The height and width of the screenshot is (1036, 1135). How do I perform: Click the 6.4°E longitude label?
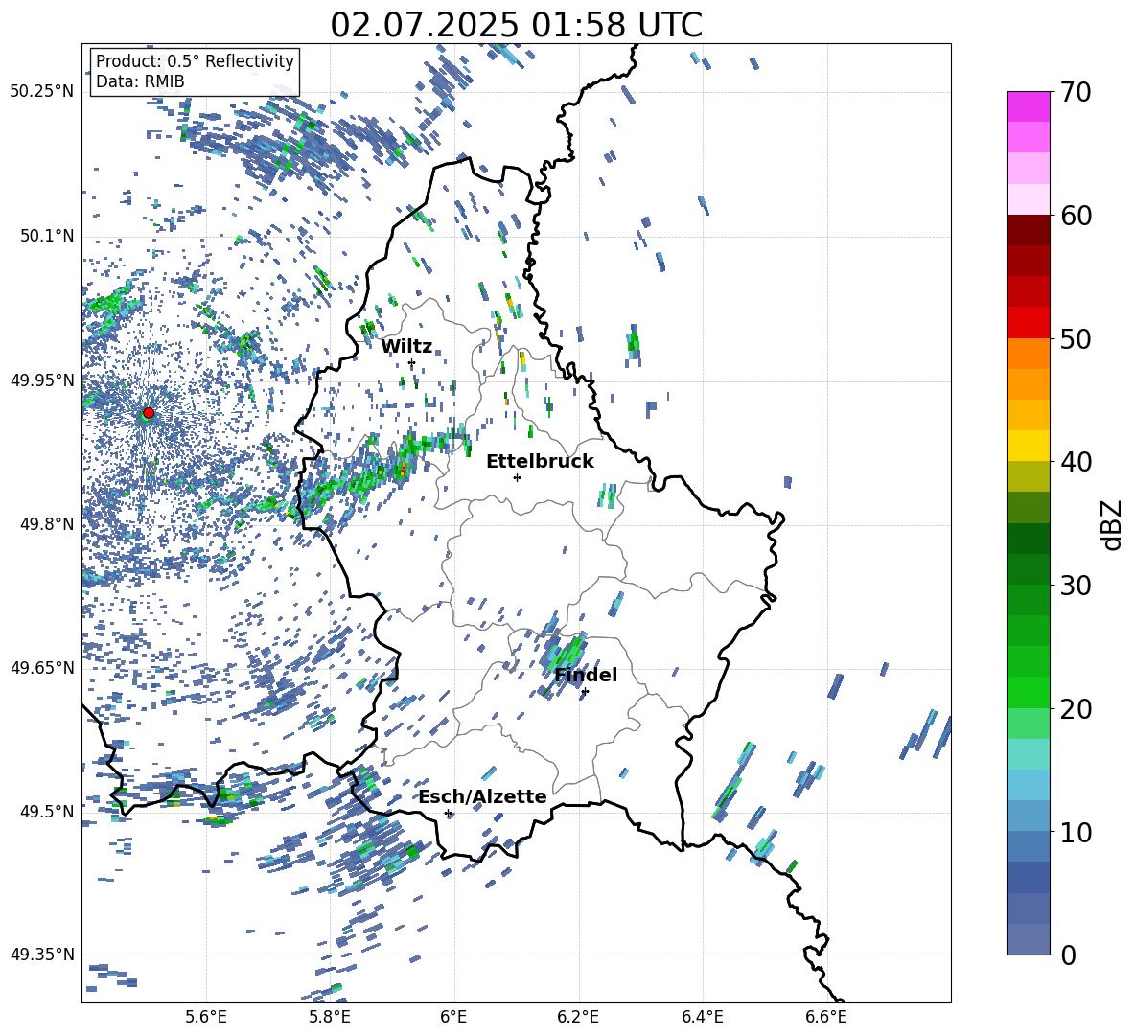702,1017
